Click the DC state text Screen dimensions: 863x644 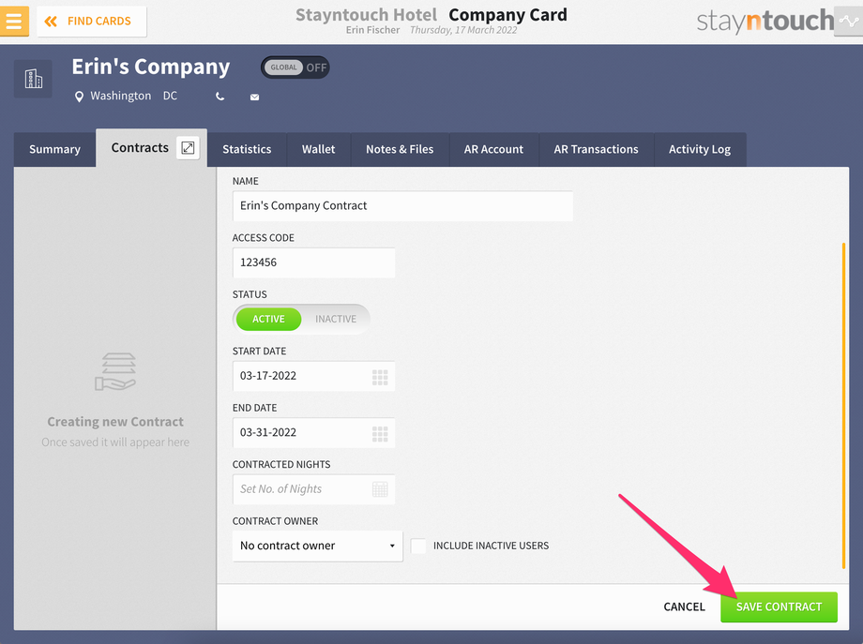(x=170, y=96)
